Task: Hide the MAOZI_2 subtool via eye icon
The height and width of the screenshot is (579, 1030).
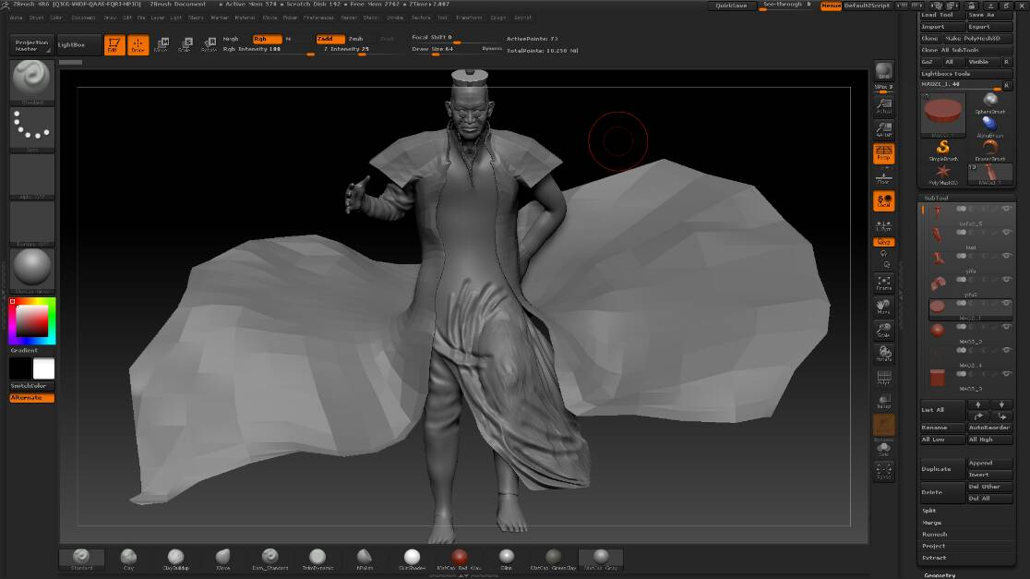Action: (1006, 326)
